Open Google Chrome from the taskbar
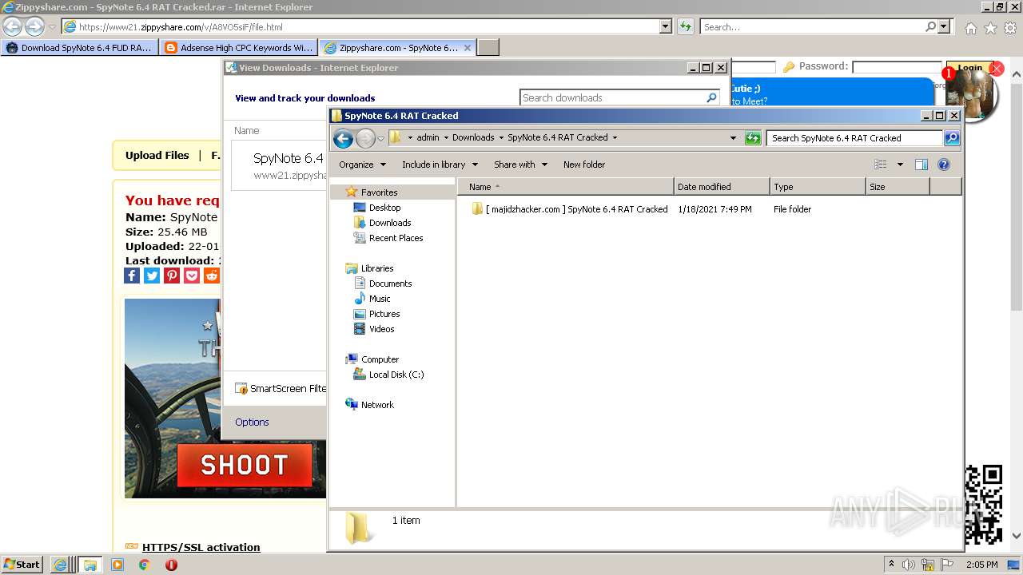The height and width of the screenshot is (575, 1023). (x=145, y=565)
